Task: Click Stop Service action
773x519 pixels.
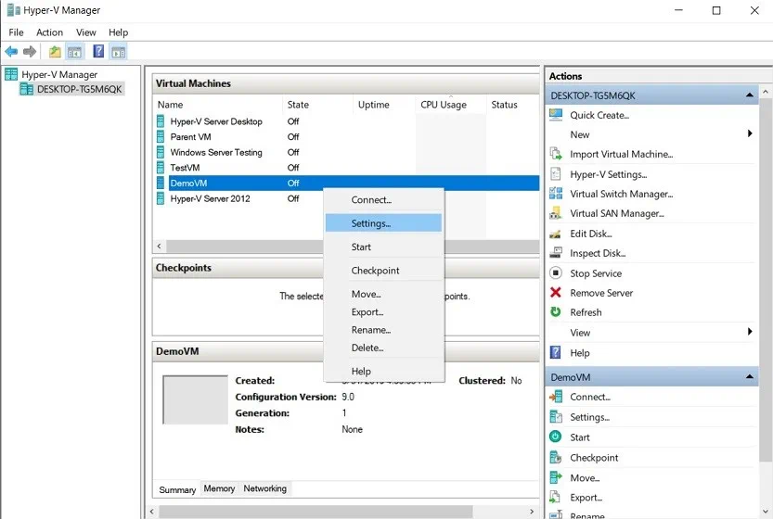Action: click(595, 273)
